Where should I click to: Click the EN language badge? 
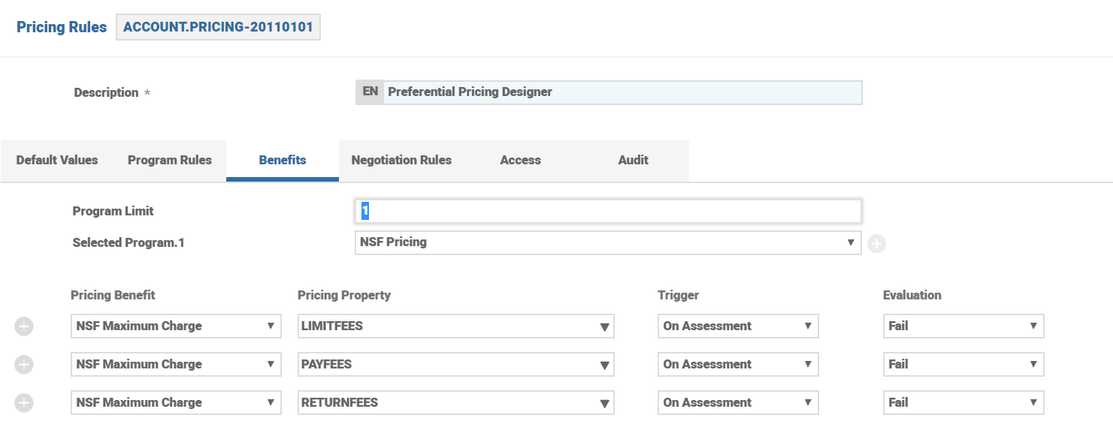tap(370, 92)
